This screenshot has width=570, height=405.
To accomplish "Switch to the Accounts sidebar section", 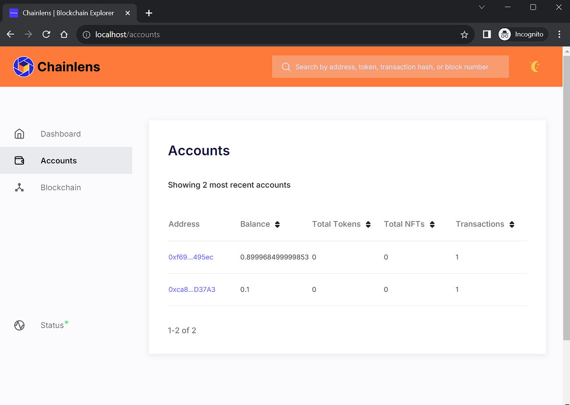I will 58,160.
